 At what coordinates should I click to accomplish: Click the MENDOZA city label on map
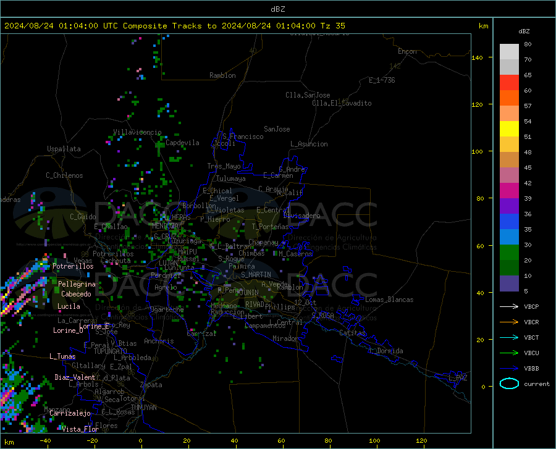(164, 226)
